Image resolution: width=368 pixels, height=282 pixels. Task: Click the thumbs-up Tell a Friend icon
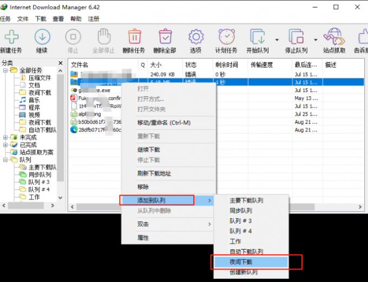coord(363,37)
